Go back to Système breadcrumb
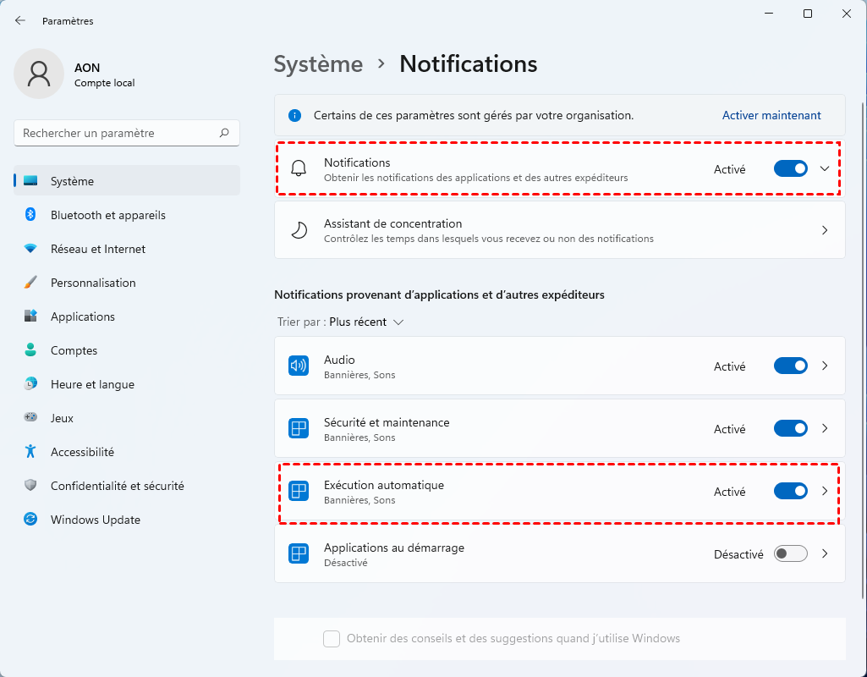This screenshot has height=677, width=867. coord(318,64)
